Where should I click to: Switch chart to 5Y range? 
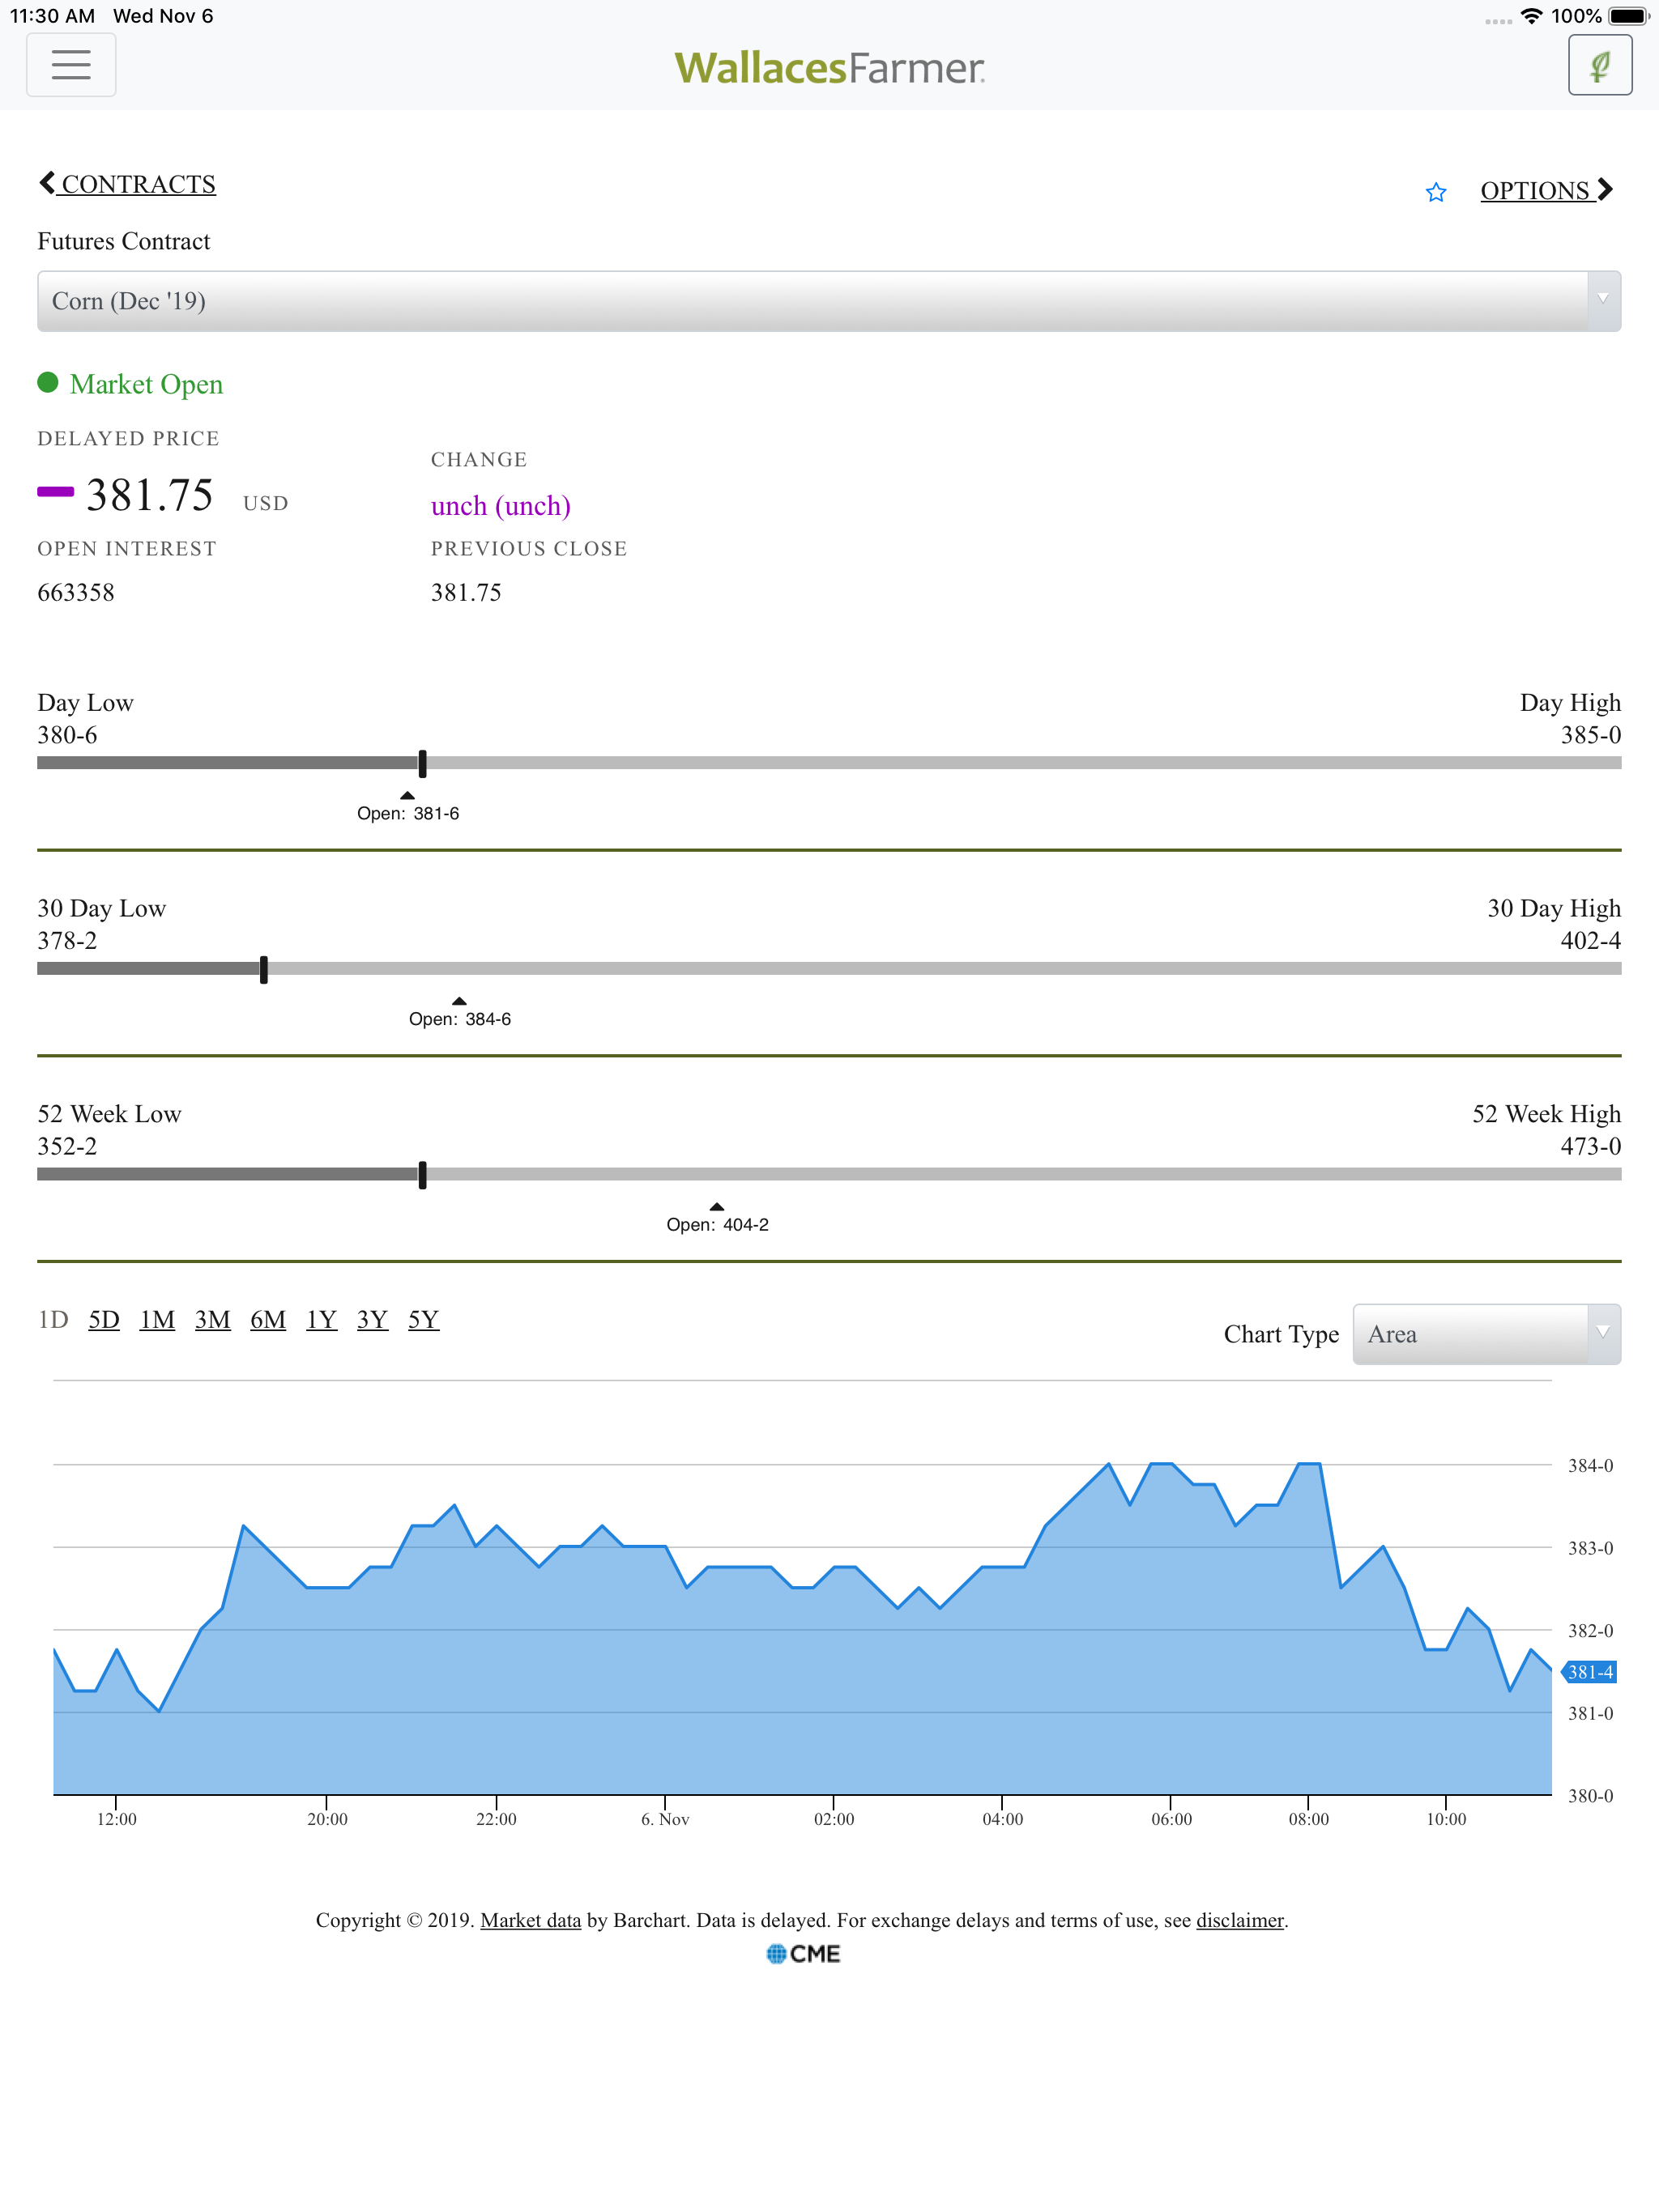(x=423, y=1320)
